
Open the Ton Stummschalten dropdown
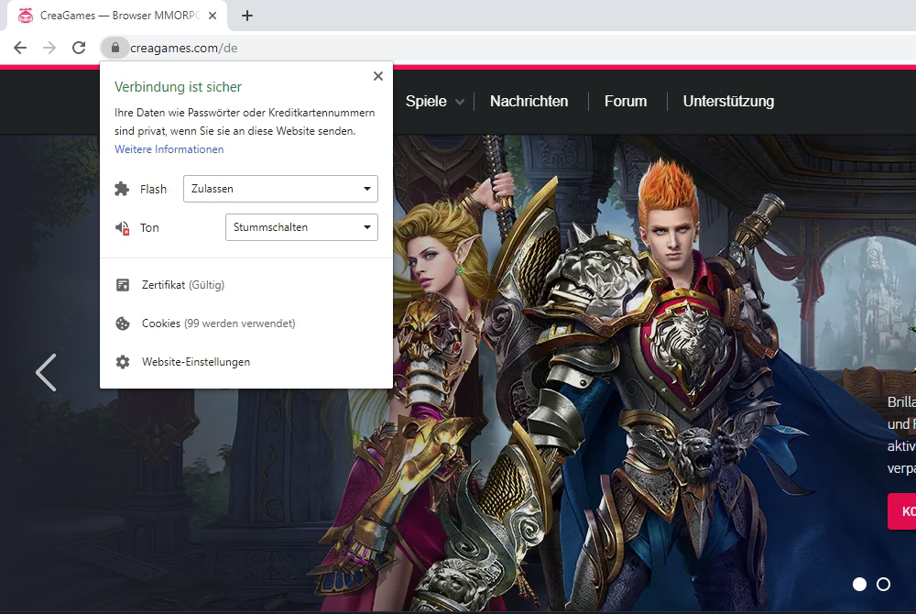pyautogui.click(x=301, y=227)
